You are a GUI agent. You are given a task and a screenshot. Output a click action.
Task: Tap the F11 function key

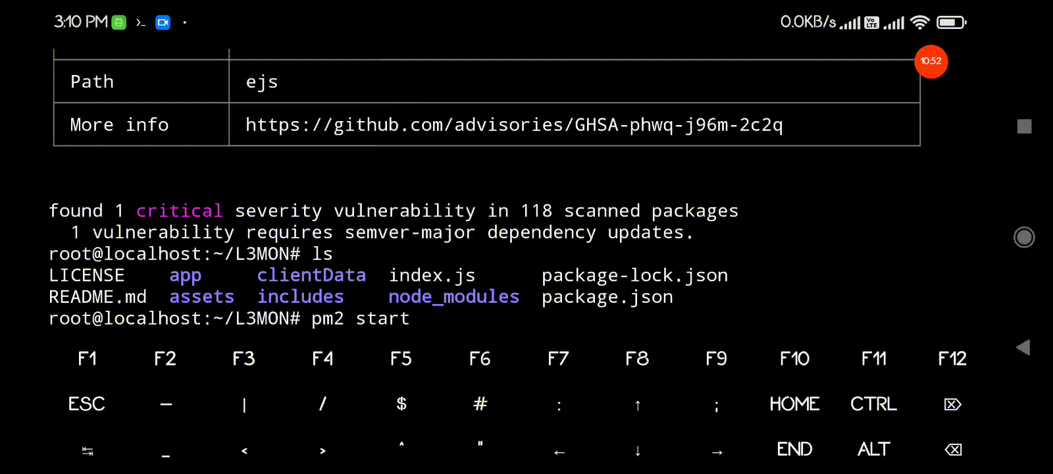(x=874, y=359)
